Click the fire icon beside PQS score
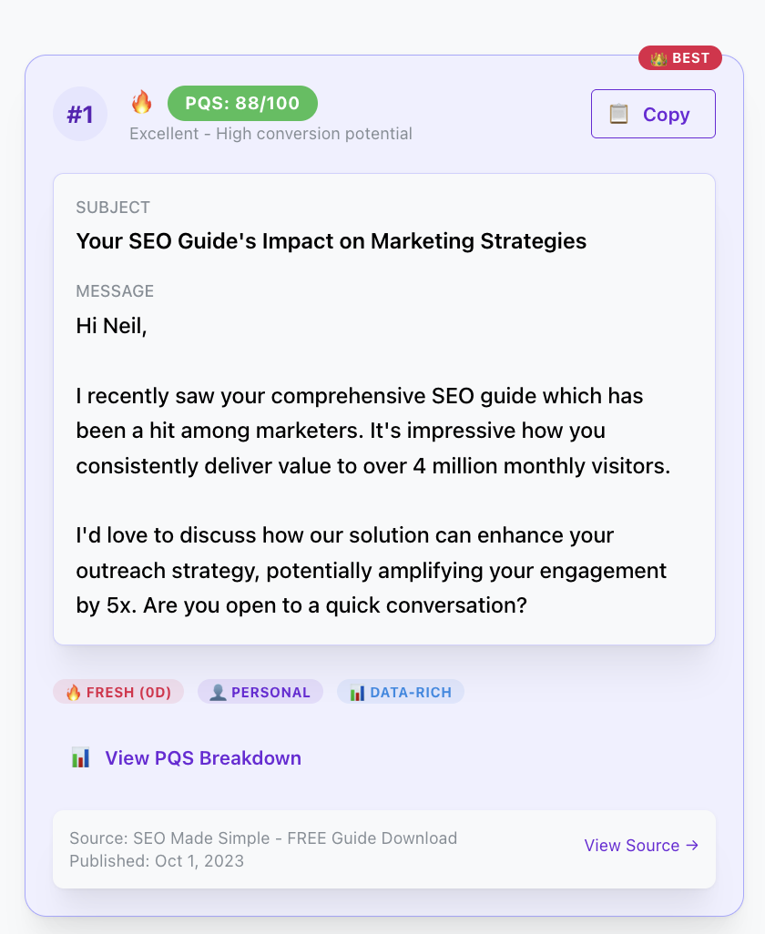The image size is (765, 934). tap(142, 102)
